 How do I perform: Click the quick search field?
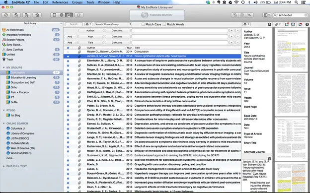tap(290, 15)
